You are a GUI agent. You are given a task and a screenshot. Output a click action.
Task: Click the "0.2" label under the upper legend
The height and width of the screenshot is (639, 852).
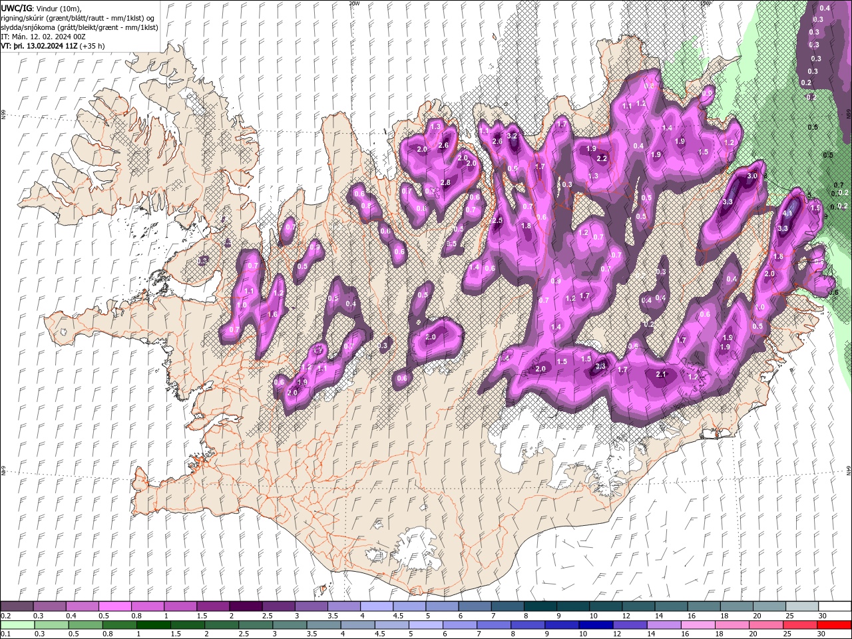pos(6,616)
